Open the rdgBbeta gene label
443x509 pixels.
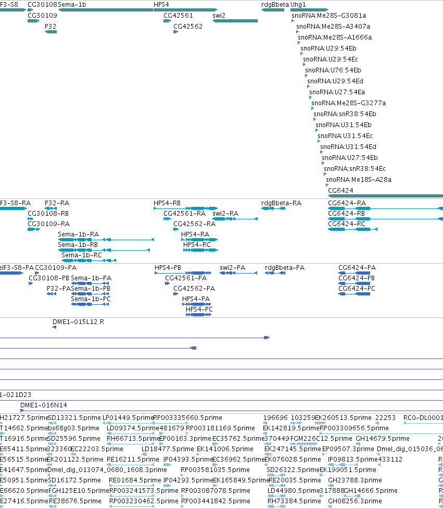275,5
